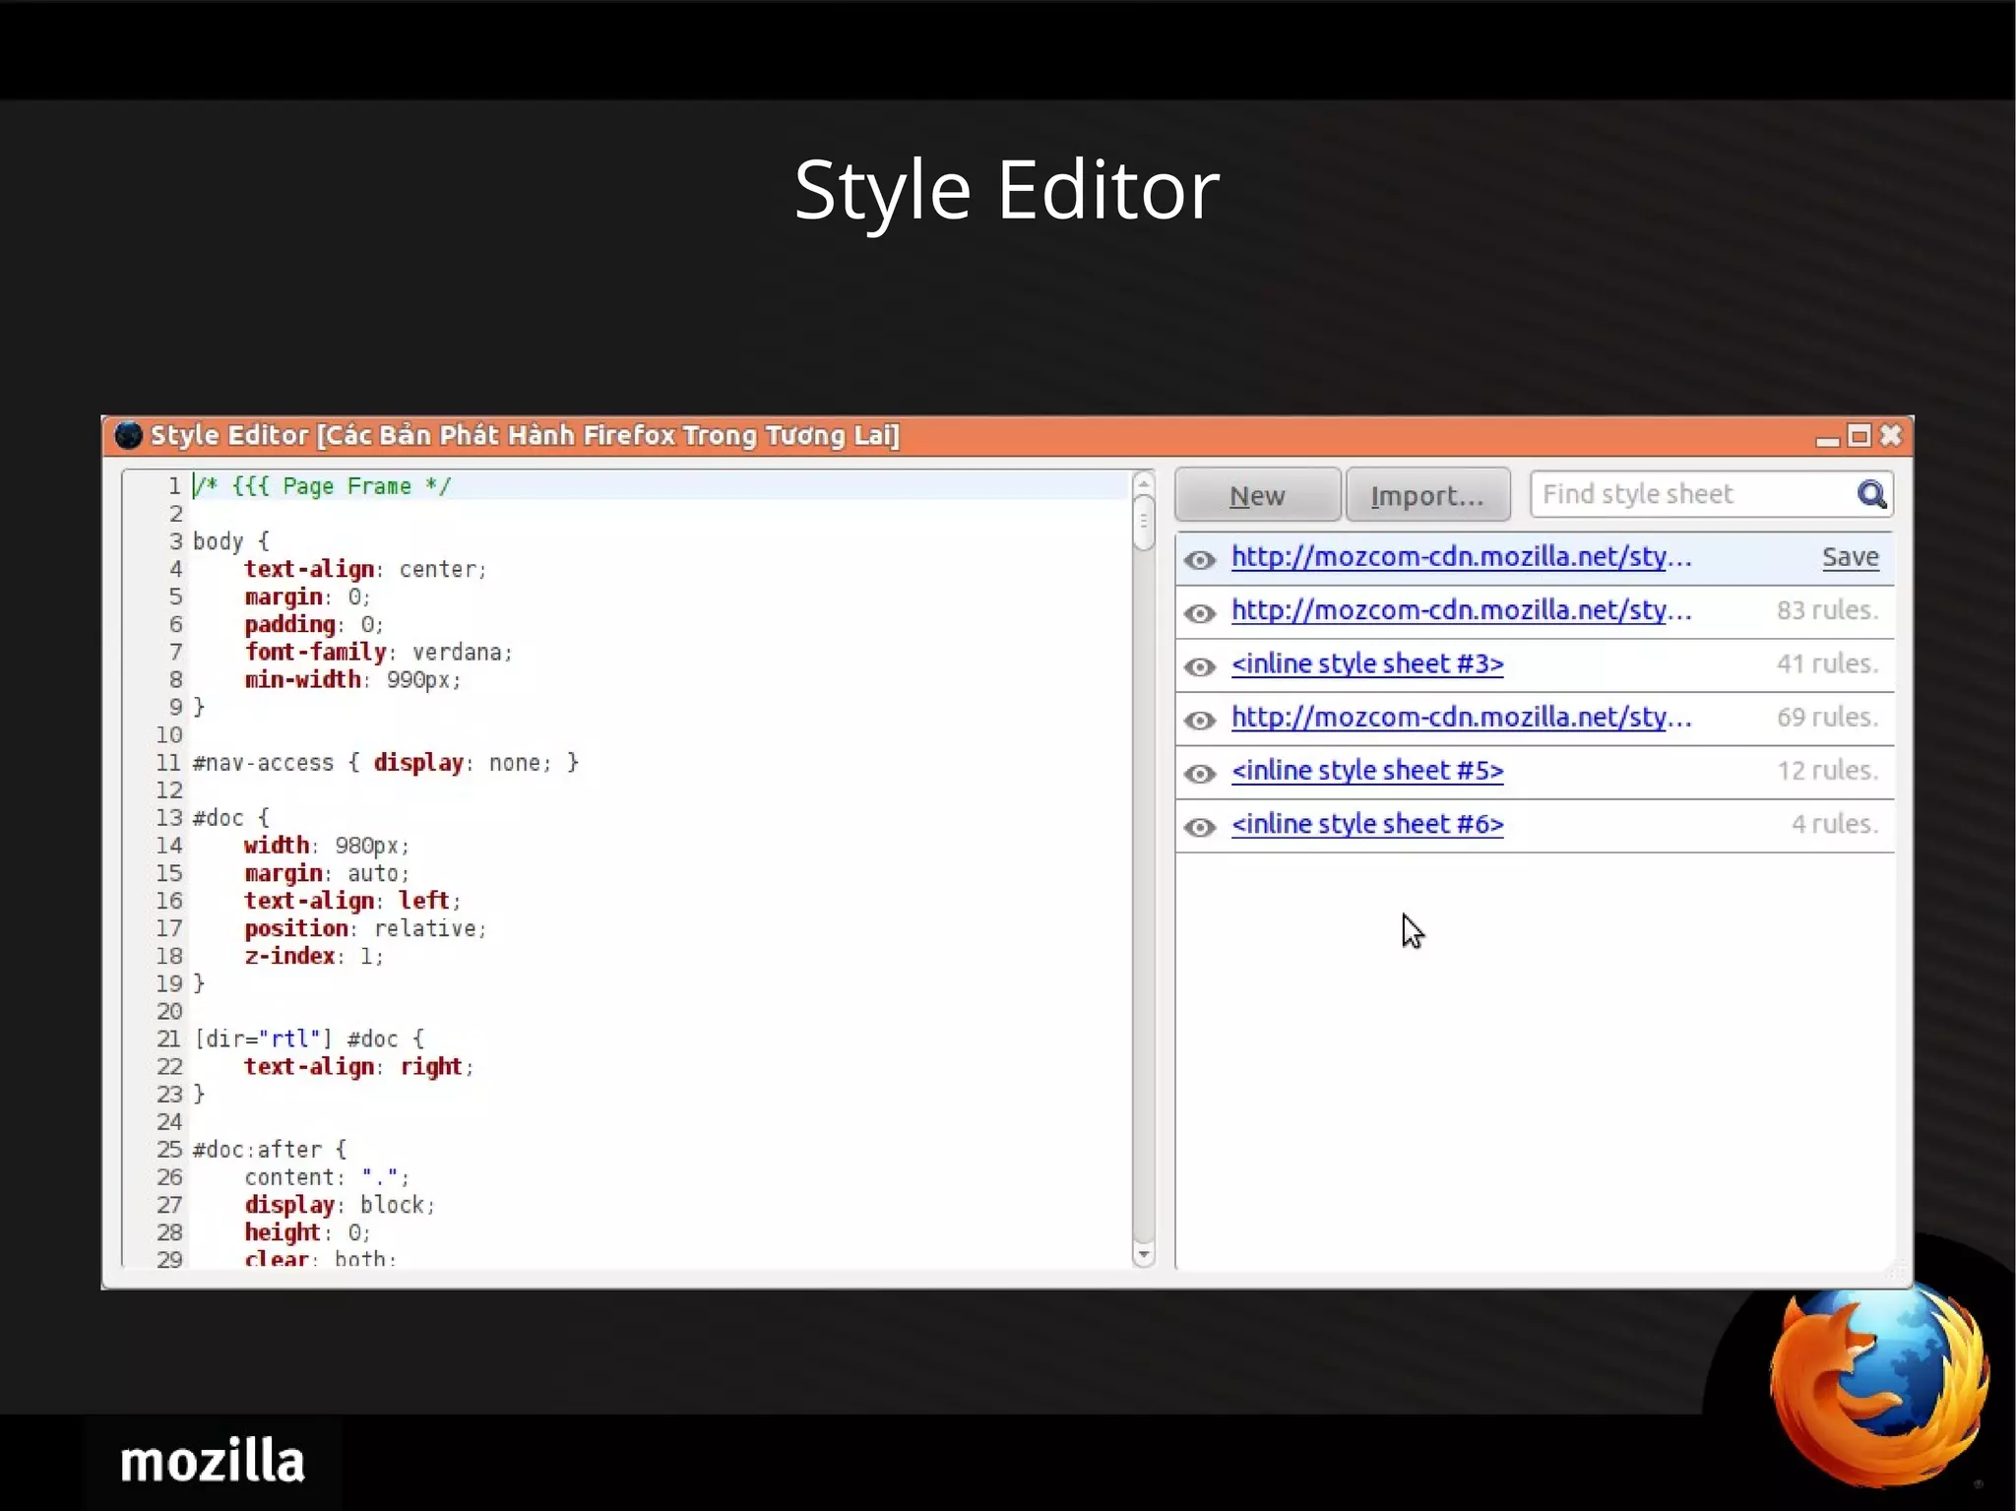
Task: Click the 'height: 0;' declaration
Action: coord(307,1232)
